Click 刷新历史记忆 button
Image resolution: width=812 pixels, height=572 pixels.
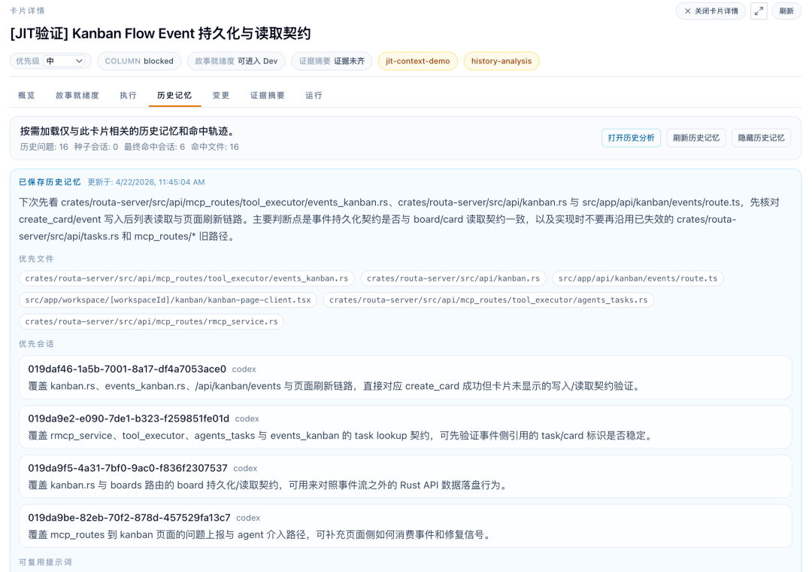click(x=696, y=138)
